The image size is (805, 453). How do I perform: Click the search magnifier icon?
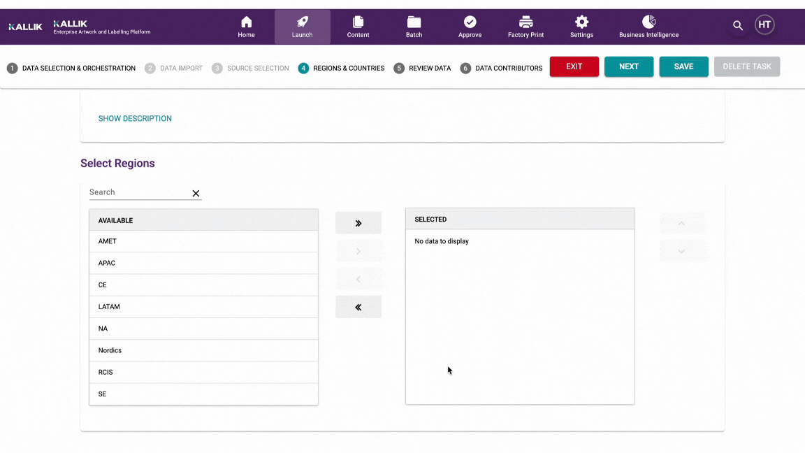[738, 26]
